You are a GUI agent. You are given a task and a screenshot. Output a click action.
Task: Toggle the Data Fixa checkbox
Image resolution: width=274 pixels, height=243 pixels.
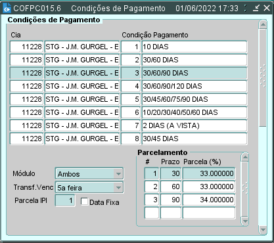click(x=84, y=202)
